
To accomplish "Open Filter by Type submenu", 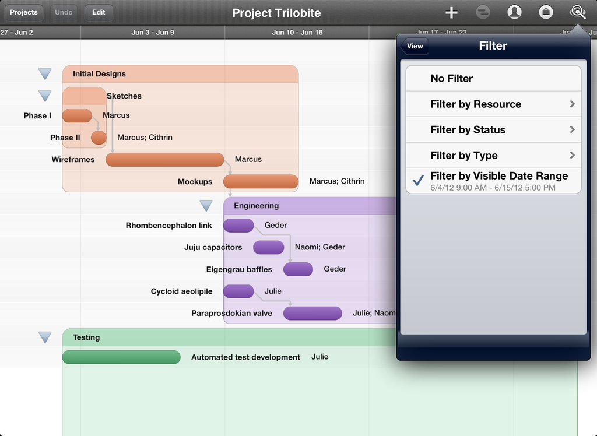I will tap(493, 156).
